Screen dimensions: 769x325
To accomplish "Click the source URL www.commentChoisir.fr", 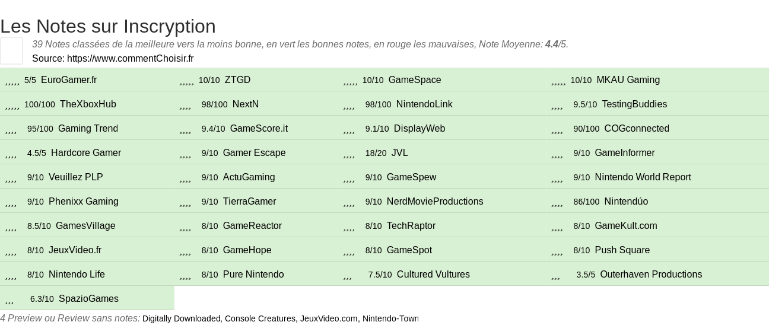I will [130, 58].
